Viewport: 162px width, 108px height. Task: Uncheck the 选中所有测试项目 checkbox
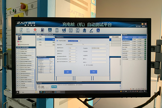[18, 44]
